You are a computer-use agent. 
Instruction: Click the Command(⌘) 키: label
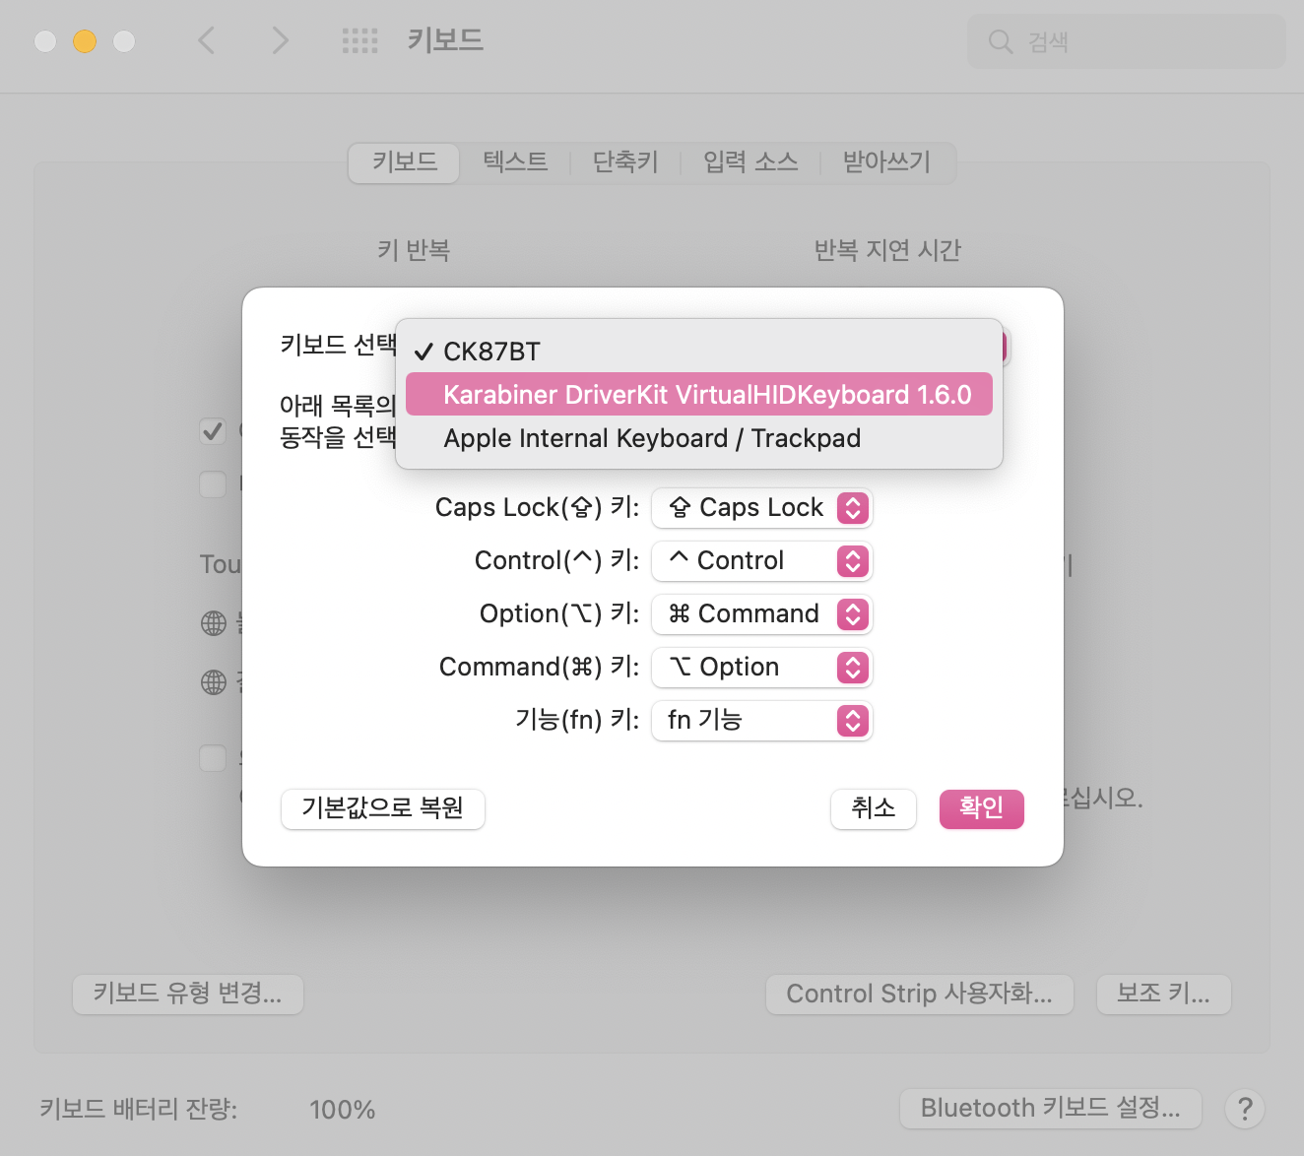[540, 668]
